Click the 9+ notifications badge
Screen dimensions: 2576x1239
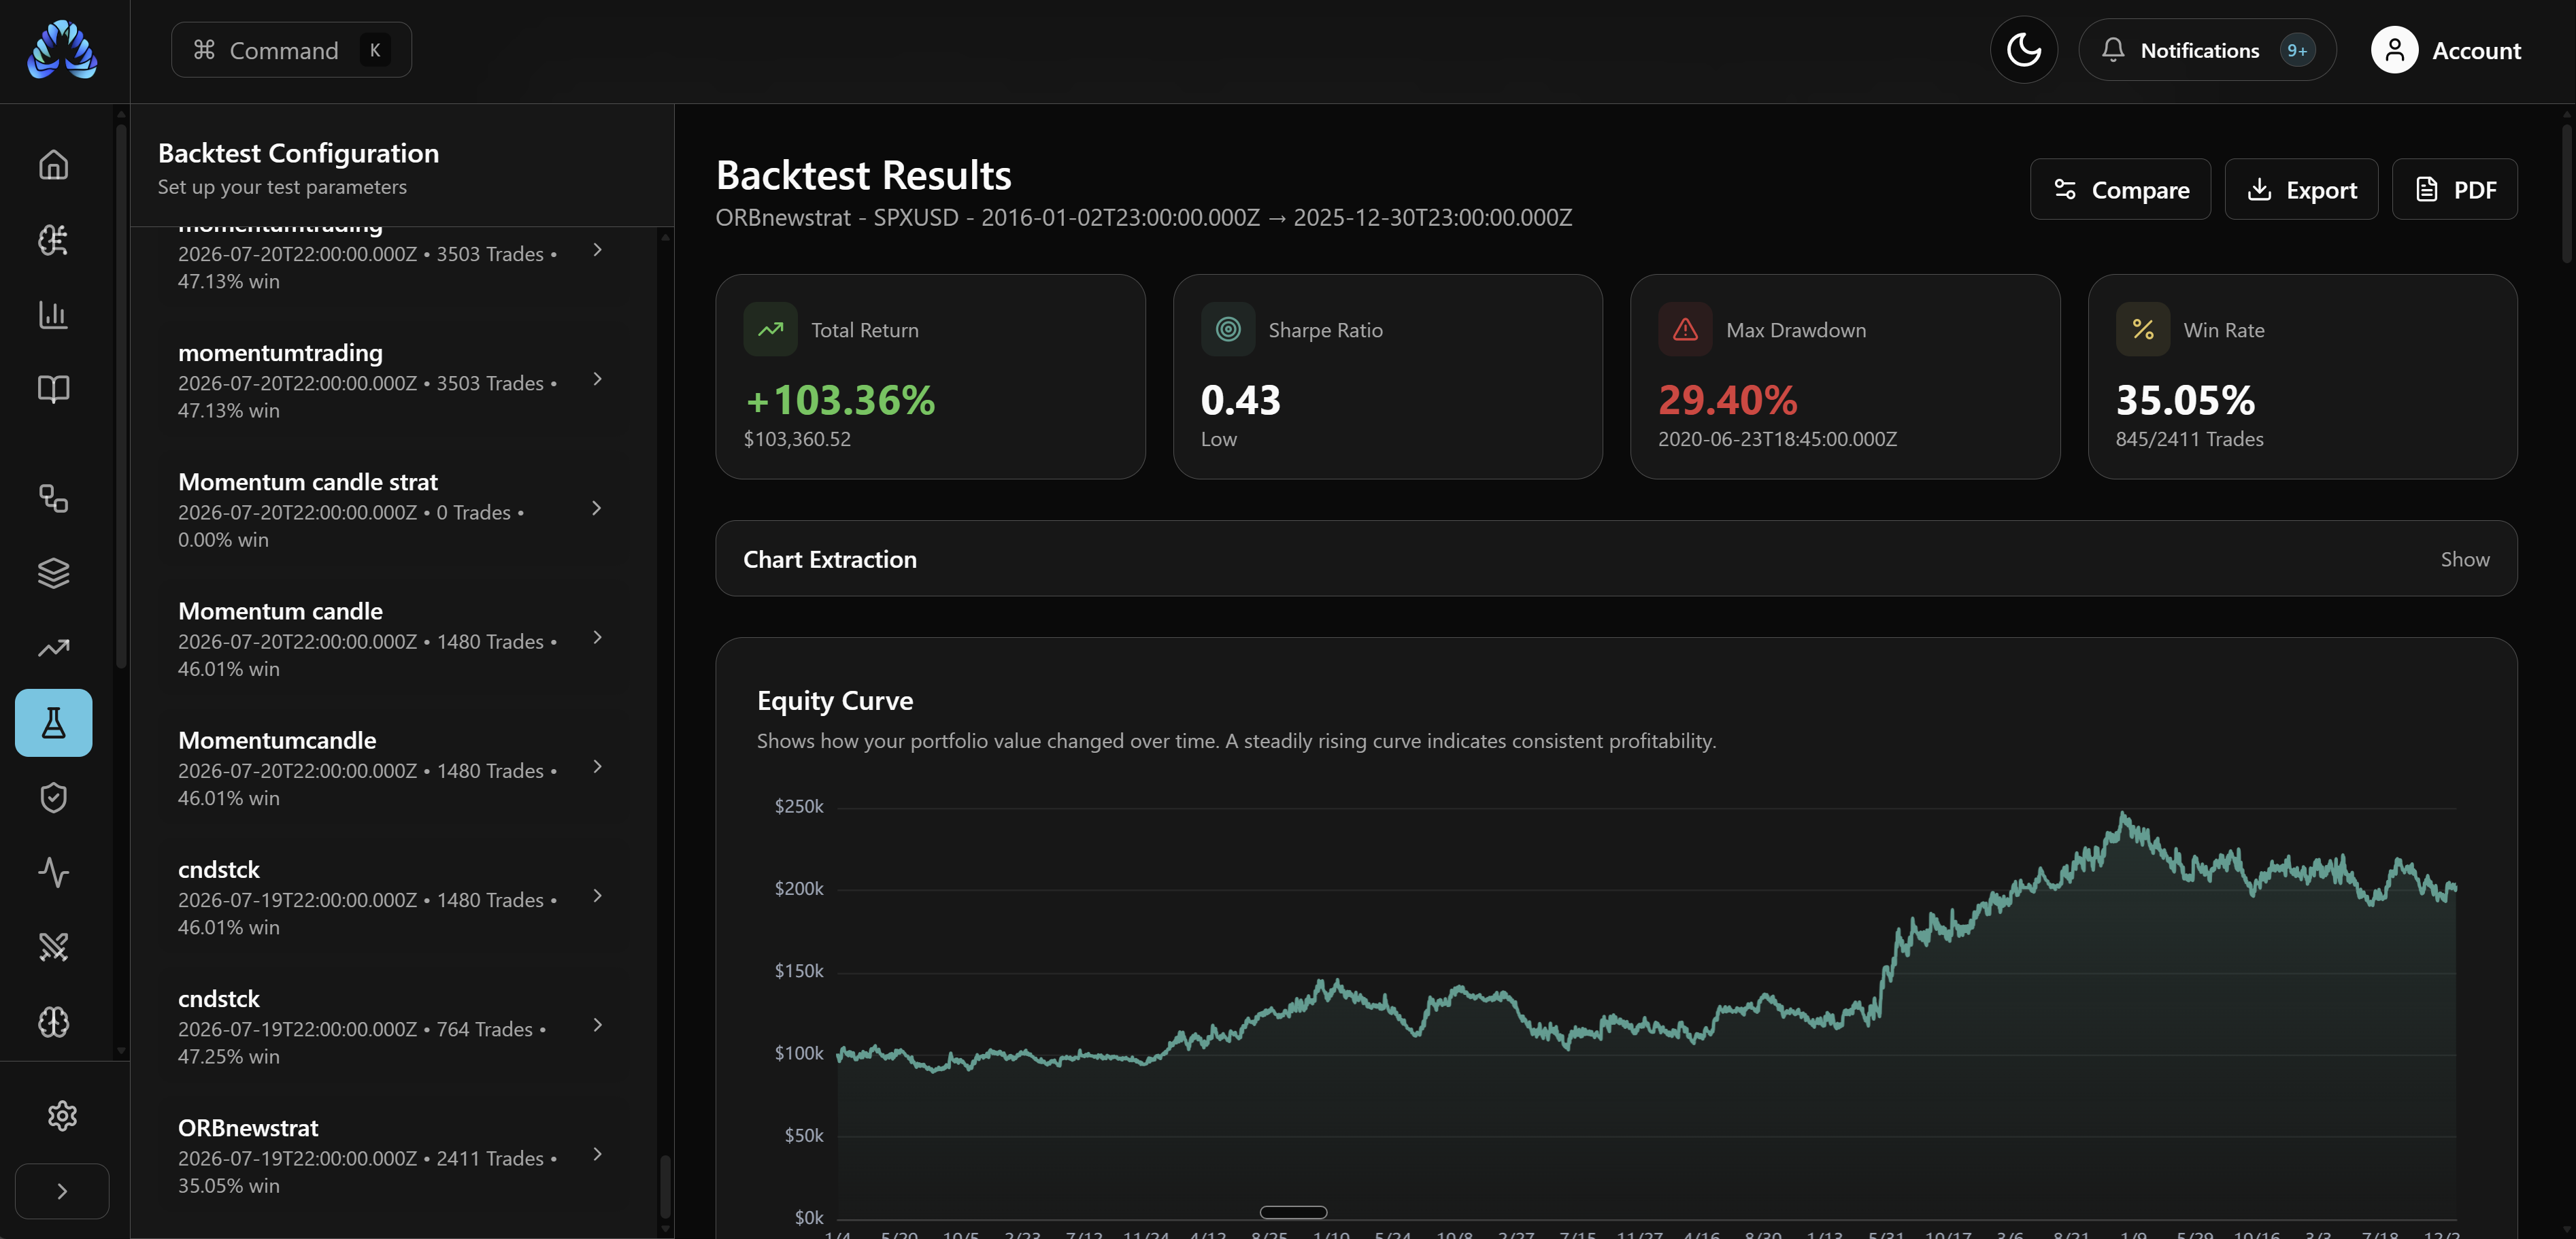tap(2297, 50)
